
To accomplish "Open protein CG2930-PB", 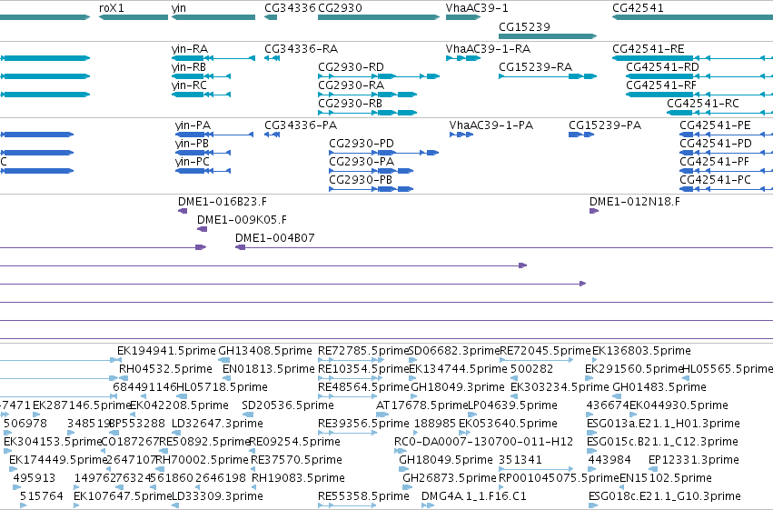I will pos(361,180).
